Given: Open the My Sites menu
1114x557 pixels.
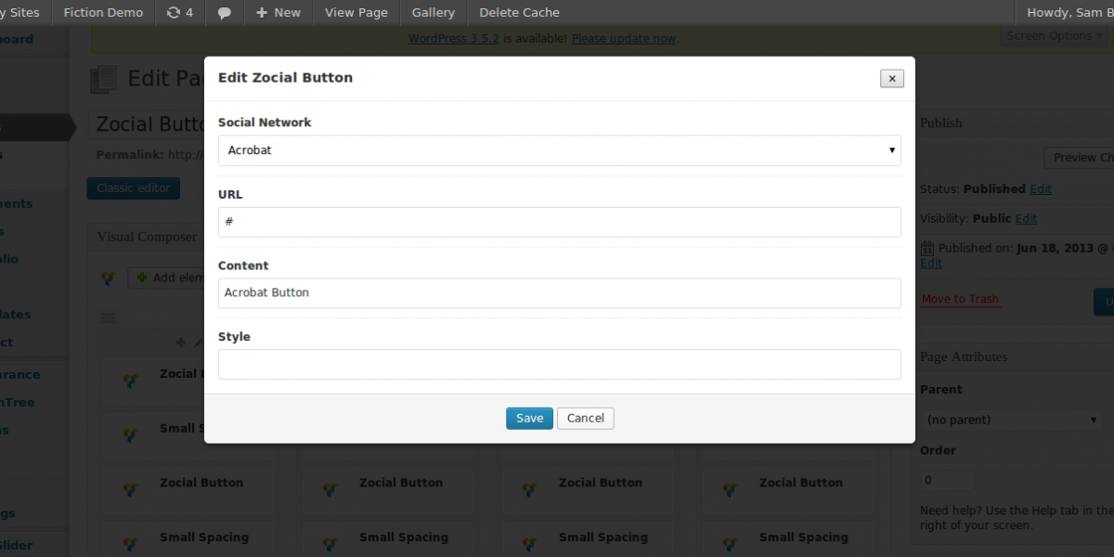Looking at the screenshot, I should pos(20,12).
